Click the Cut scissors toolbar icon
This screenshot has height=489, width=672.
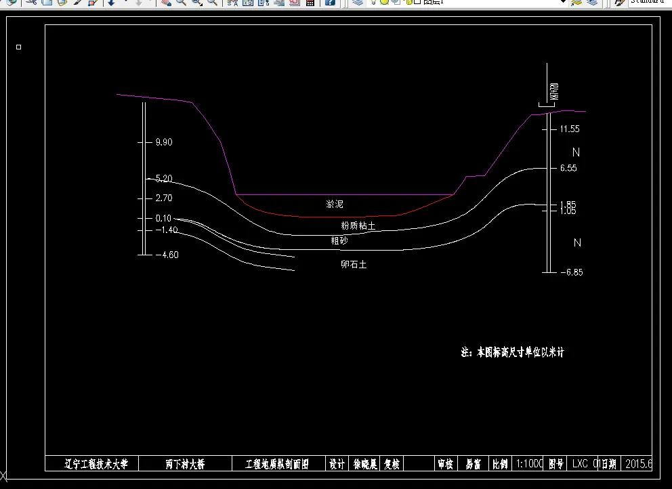(x=31, y=2)
